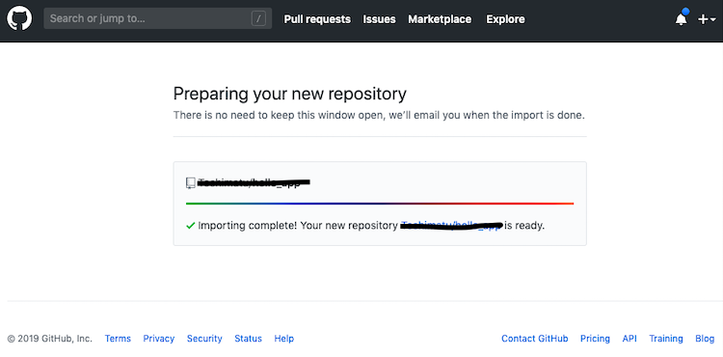
Task: Open the Security footer link
Action: 204,339
